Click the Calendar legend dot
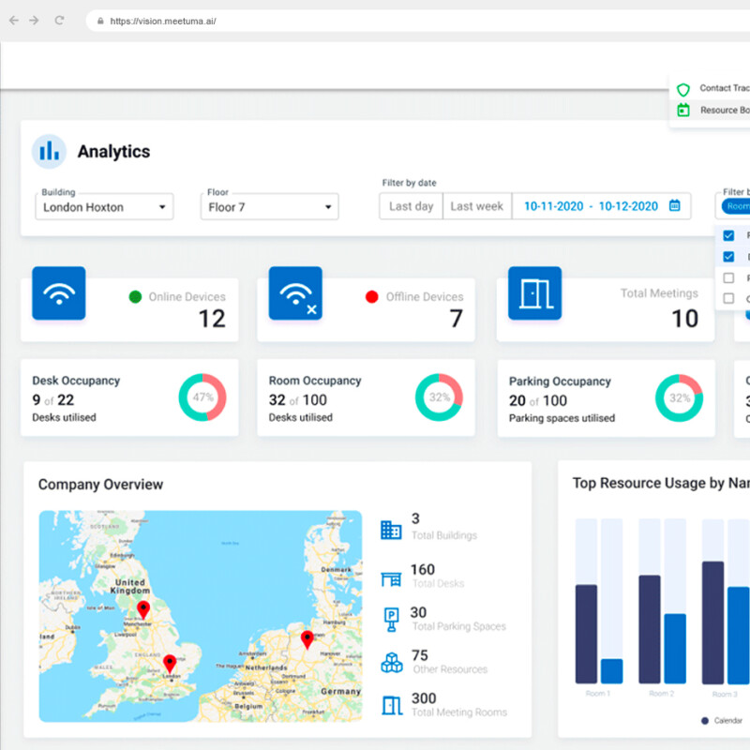Screen dimensions: 750x750 [x=705, y=721]
